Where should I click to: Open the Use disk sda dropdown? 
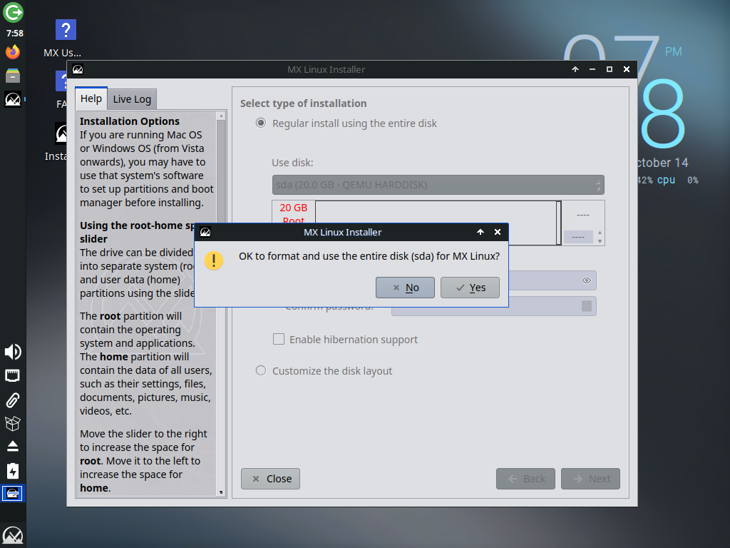438,185
